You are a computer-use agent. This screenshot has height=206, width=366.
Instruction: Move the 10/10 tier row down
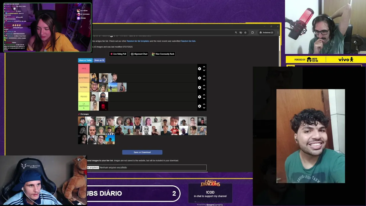coord(204,70)
